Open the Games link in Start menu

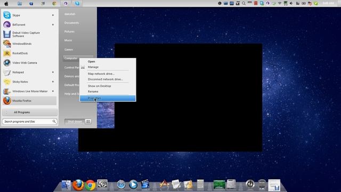pyautogui.click(x=69, y=50)
